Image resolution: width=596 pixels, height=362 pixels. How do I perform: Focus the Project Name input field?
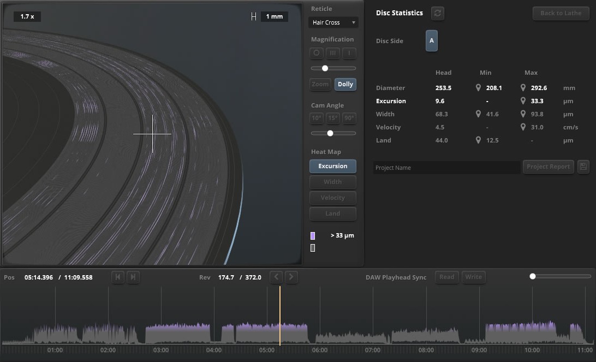(446, 167)
